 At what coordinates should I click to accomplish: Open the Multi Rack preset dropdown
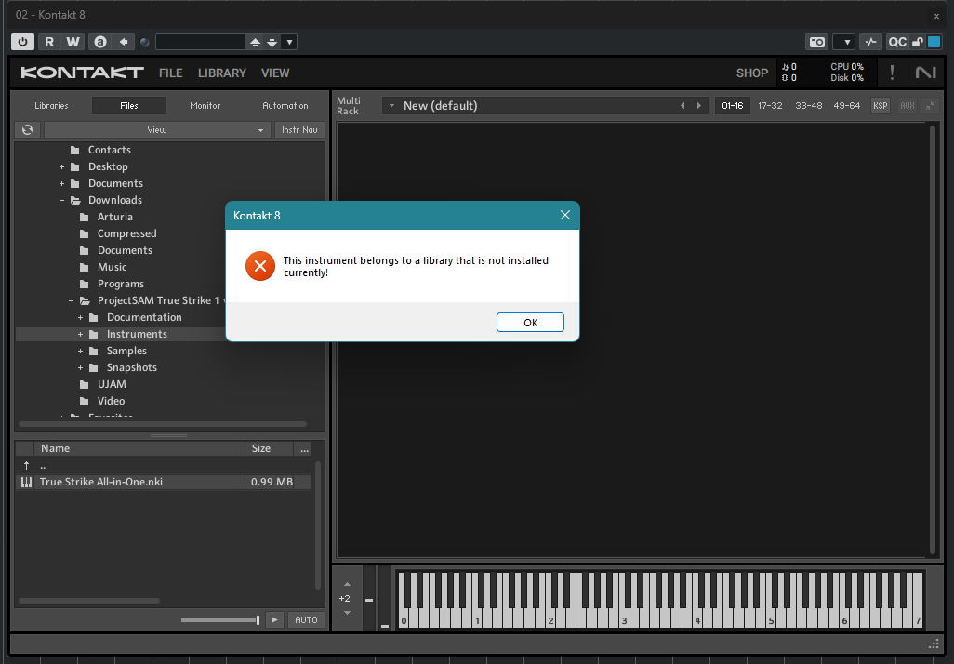pos(391,106)
